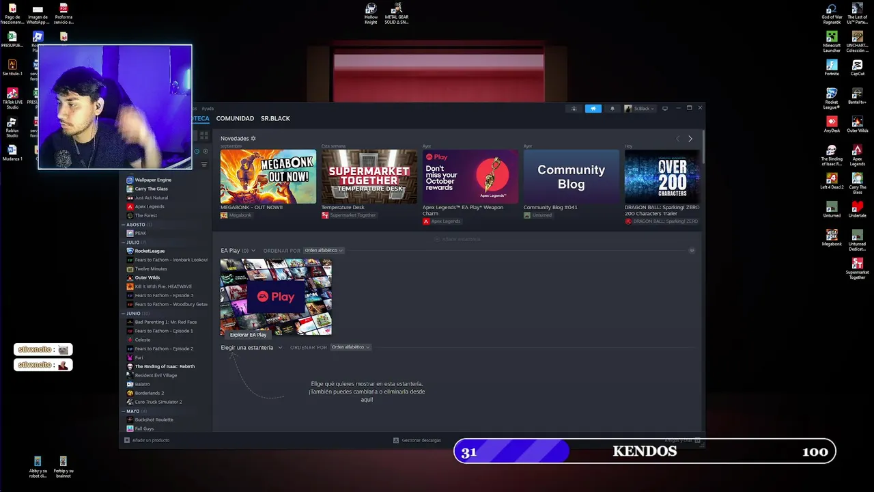
Task: Open AnyDesk desktop shortcut
Action: tap(832, 124)
